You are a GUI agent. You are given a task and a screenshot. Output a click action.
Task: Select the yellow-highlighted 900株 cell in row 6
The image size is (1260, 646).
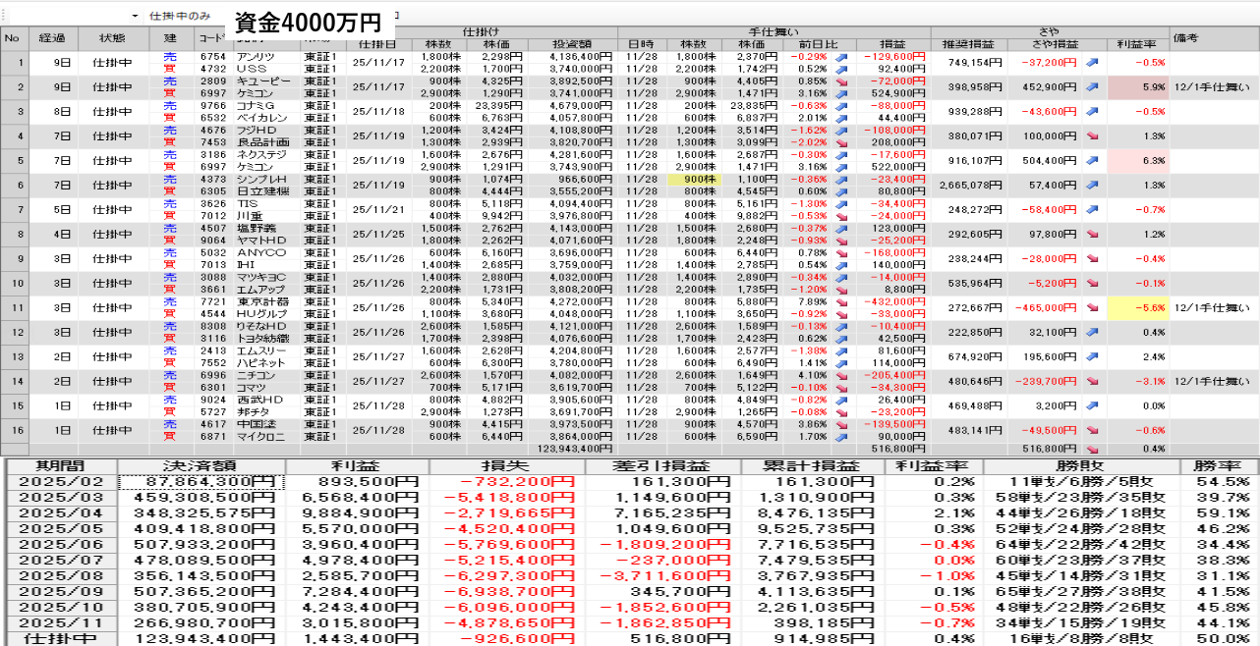(x=694, y=180)
